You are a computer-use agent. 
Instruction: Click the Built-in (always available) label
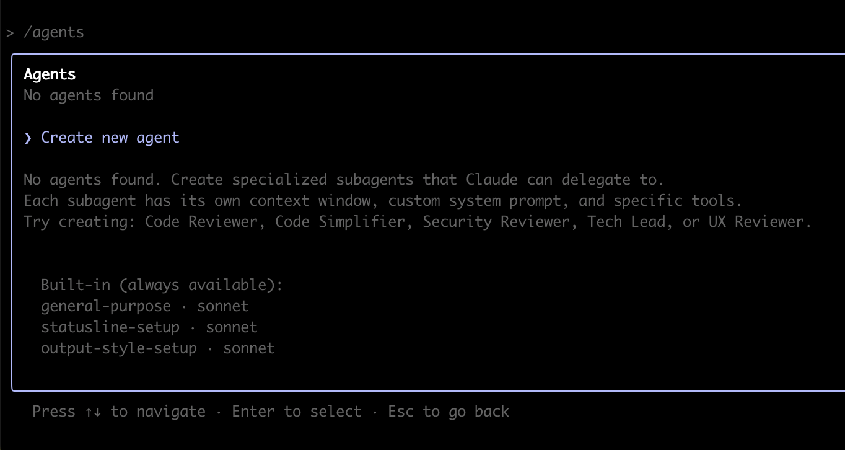[x=162, y=285]
